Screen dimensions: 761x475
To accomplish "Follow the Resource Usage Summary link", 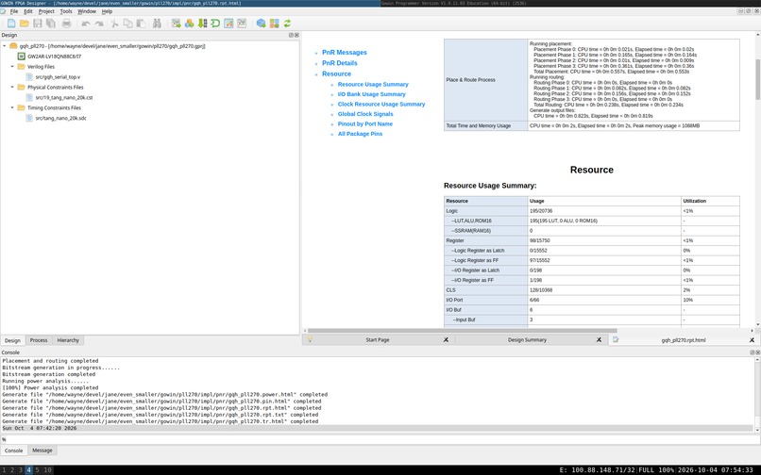I will click(x=373, y=84).
